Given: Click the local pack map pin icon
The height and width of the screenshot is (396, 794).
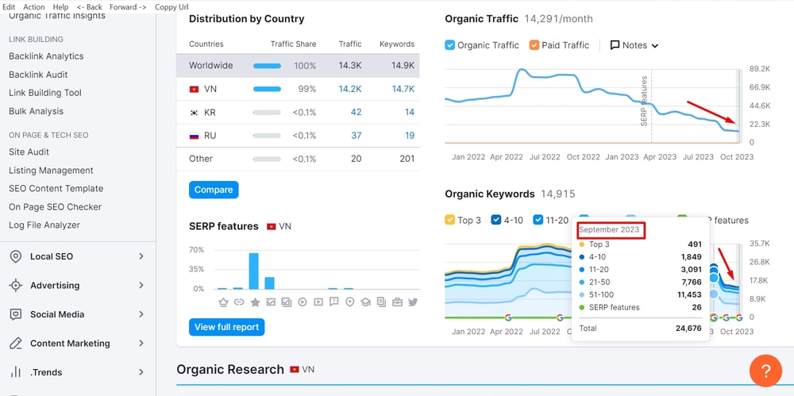Looking at the screenshot, I should click(349, 302).
